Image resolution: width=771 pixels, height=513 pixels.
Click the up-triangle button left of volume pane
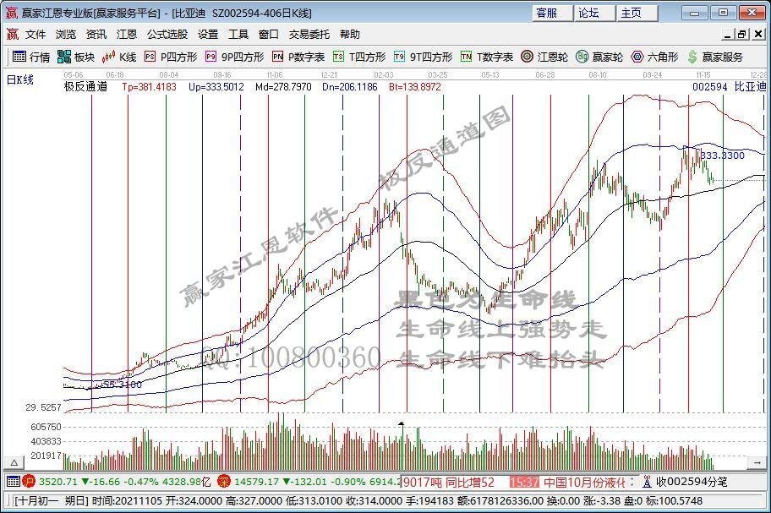click(14, 462)
